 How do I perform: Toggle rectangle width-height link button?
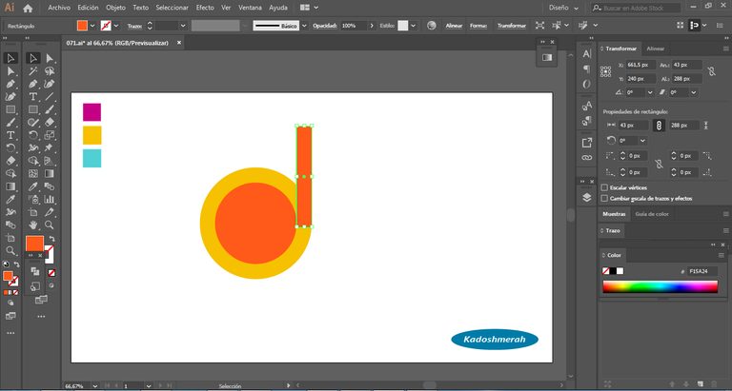click(659, 126)
